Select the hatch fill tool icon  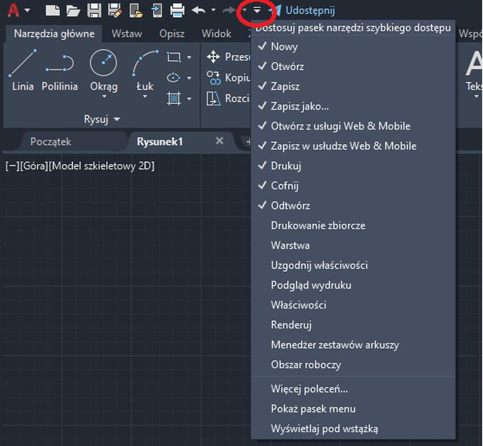pyautogui.click(x=174, y=99)
